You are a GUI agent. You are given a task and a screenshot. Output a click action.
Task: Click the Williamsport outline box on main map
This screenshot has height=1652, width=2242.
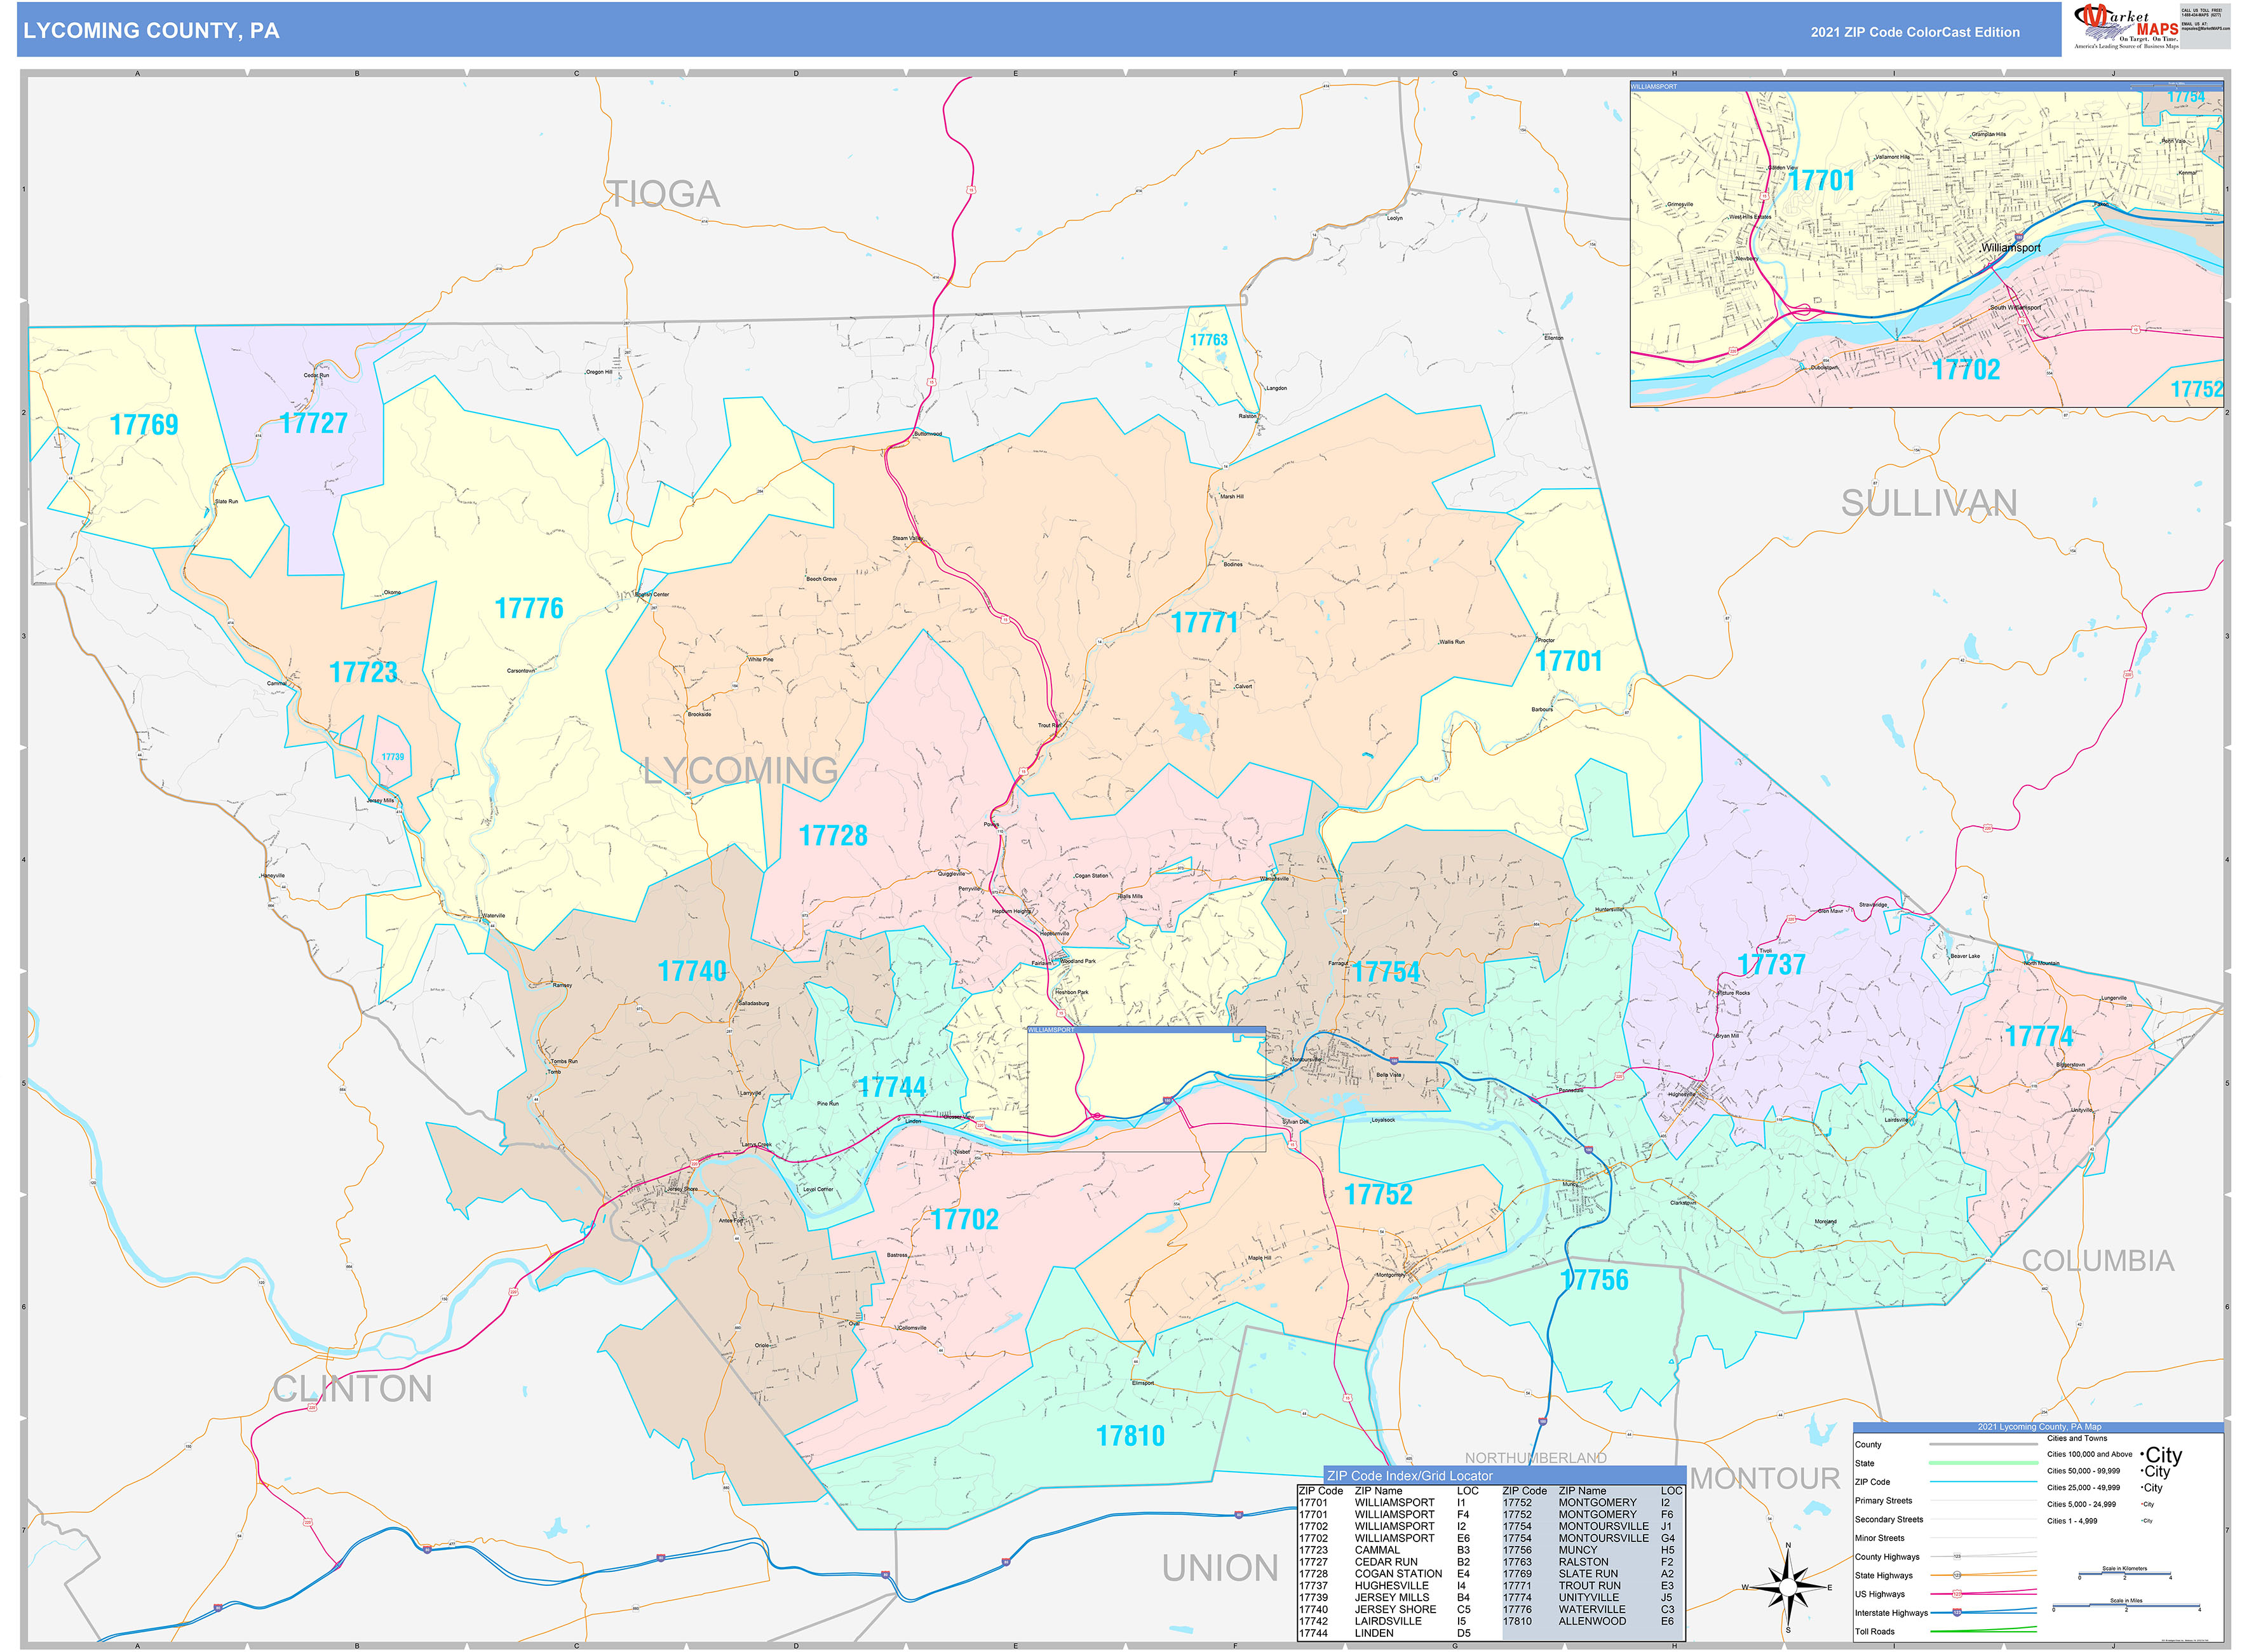tap(1146, 1088)
